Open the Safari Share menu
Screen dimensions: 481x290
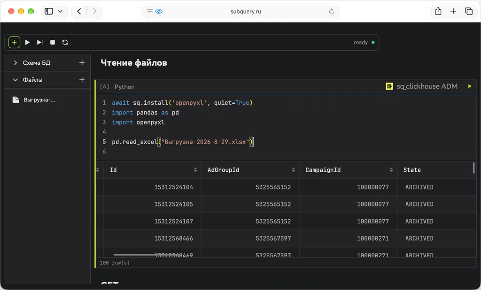(x=438, y=11)
